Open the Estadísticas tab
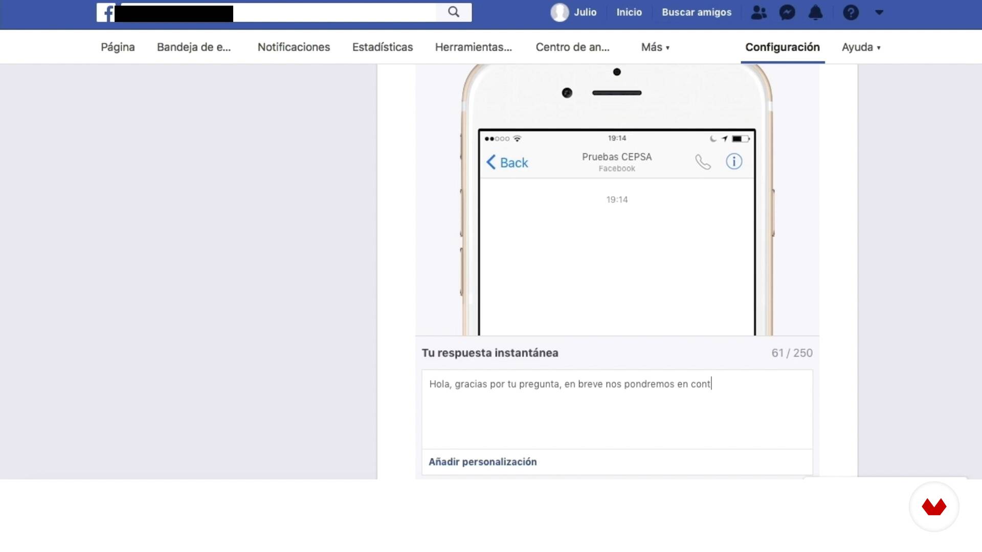The image size is (982, 552). (x=383, y=47)
